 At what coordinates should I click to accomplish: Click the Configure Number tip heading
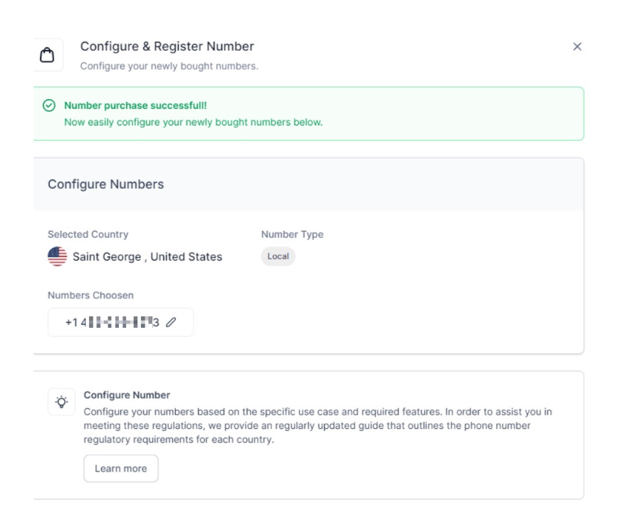tap(127, 395)
